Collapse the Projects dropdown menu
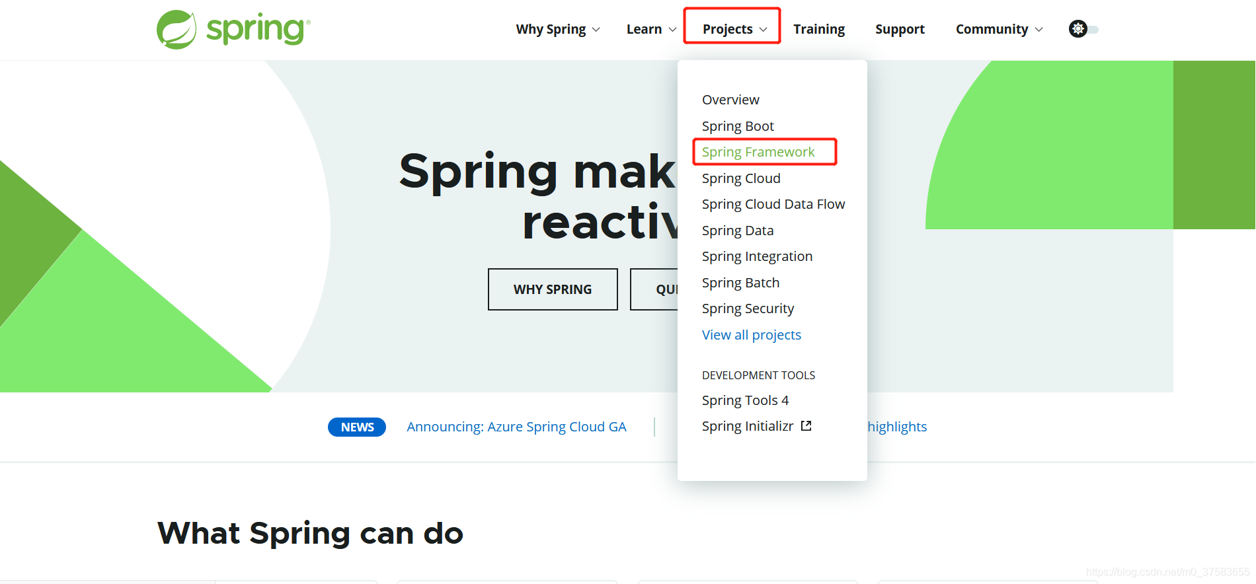The height and width of the screenshot is (584, 1256). (x=734, y=29)
